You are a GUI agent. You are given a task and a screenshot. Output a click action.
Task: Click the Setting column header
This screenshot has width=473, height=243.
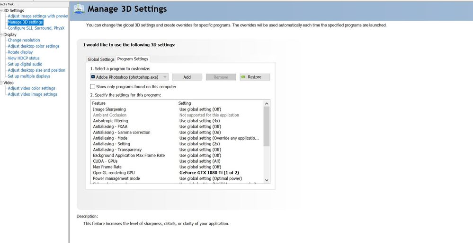click(x=220, y=103)
